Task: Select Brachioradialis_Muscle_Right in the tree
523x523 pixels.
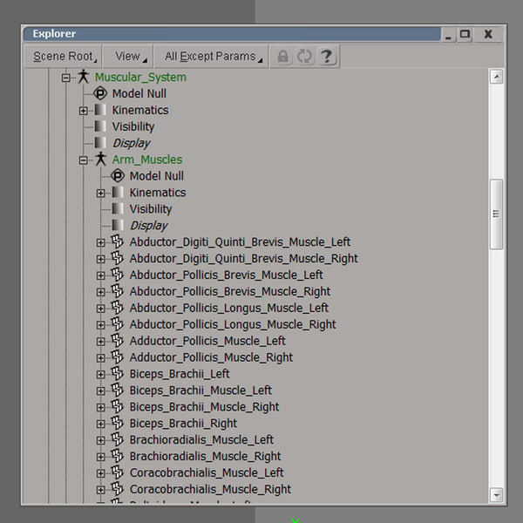Action: click(x=205, y=457)
